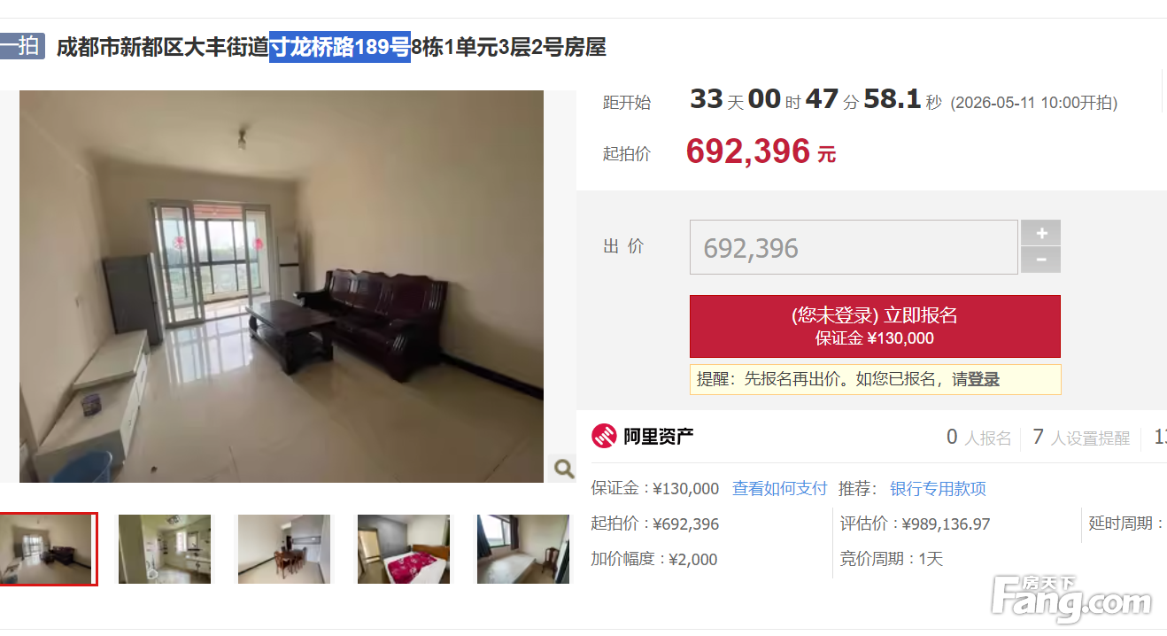The image size is (1167, 636).
Task: Open the 银行专用款项 link
Action: click(938, 488)
